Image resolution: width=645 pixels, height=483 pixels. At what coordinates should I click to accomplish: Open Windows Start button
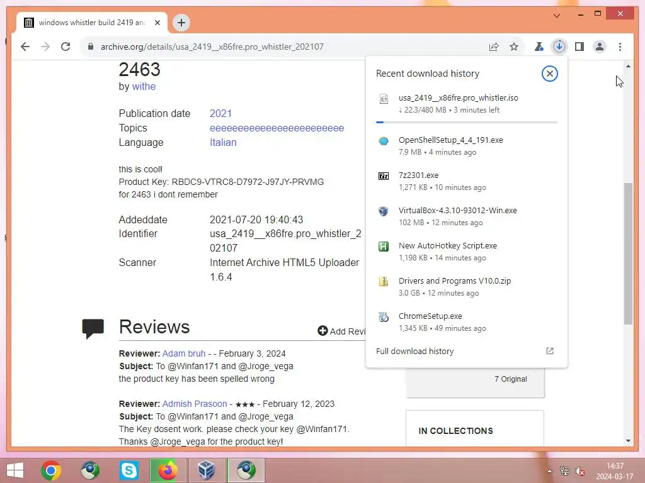(x=15, y=470)
